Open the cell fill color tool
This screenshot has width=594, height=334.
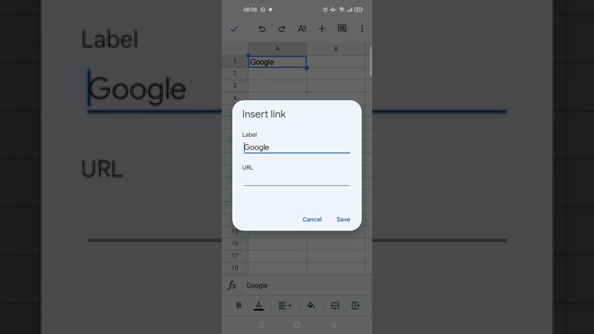pos(311,305)
